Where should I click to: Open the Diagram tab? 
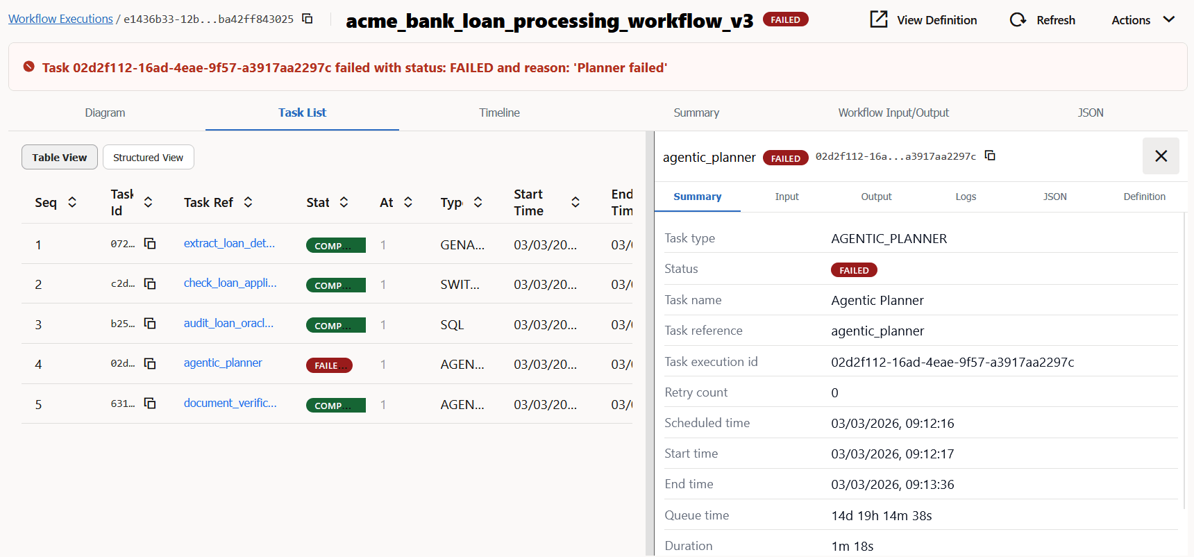[105, 113]
